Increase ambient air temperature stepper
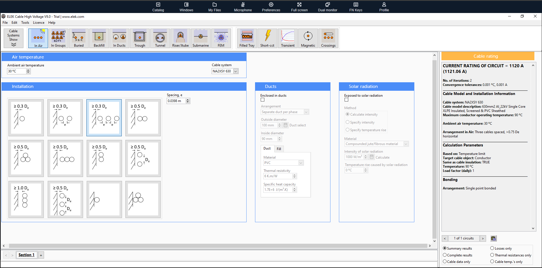 (28, 70)
